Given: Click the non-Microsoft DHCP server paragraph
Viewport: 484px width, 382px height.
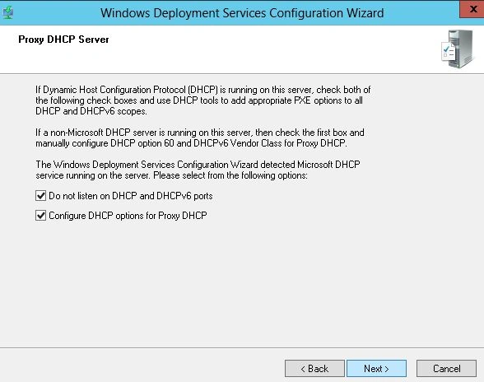Looking at the screenshot, I should tap(200, 137).
